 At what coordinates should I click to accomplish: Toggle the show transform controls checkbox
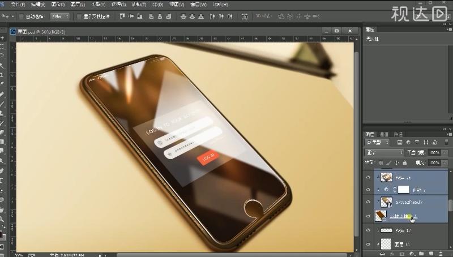(79, 17)
